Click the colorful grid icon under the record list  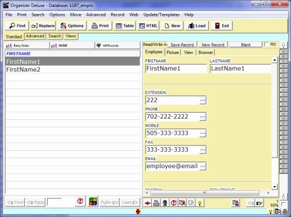click(x=93, y=201)
